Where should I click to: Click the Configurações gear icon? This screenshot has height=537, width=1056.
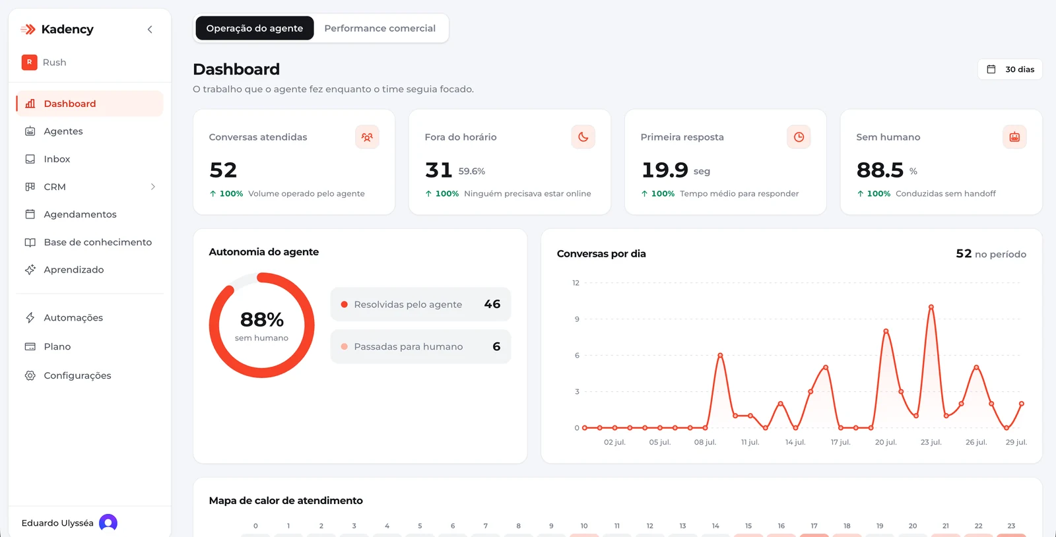pos(30,375)
